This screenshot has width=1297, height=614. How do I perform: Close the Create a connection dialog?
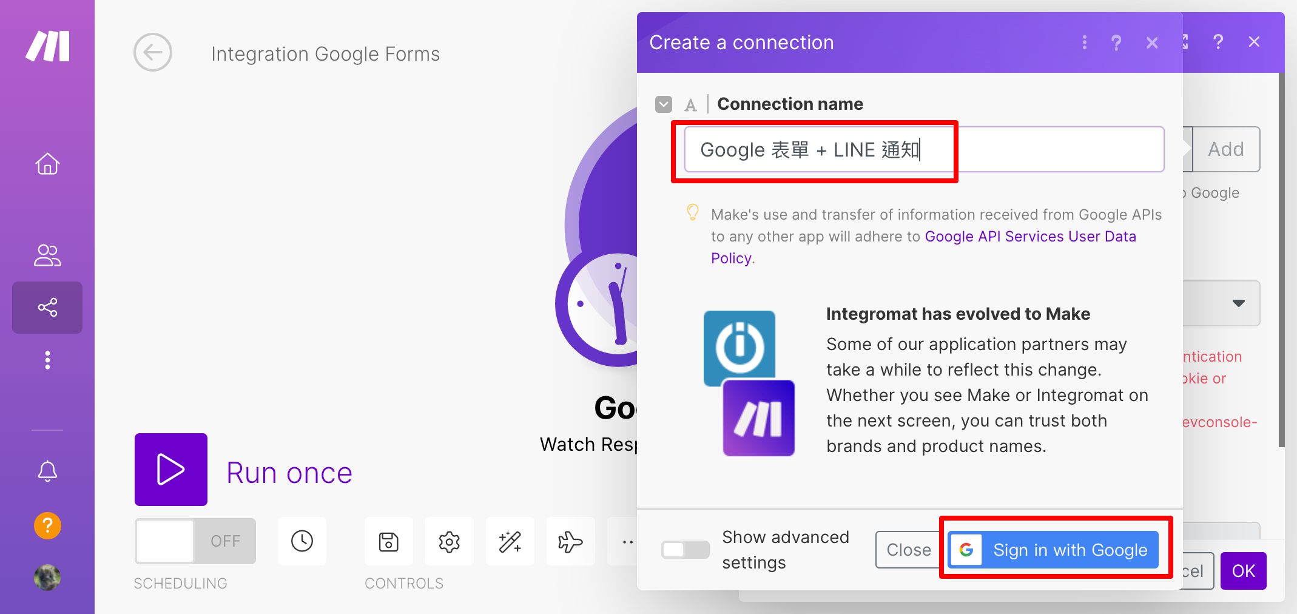point(1152,42)
